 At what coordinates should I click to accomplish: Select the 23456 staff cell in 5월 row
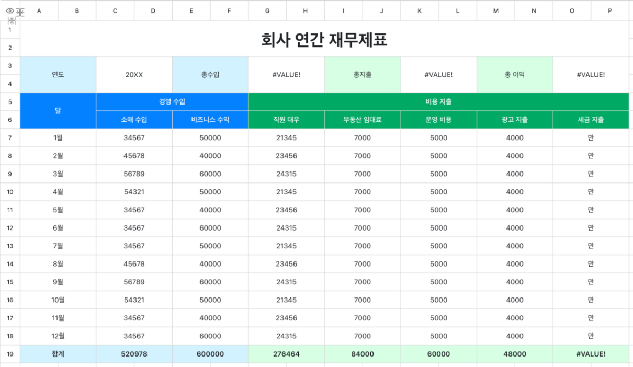click(x=287, y=210)
